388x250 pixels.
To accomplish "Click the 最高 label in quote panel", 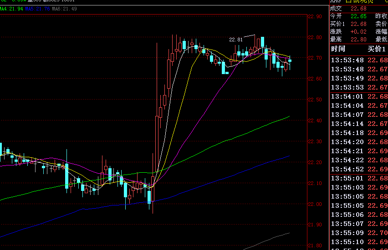I will coord(336,39).
